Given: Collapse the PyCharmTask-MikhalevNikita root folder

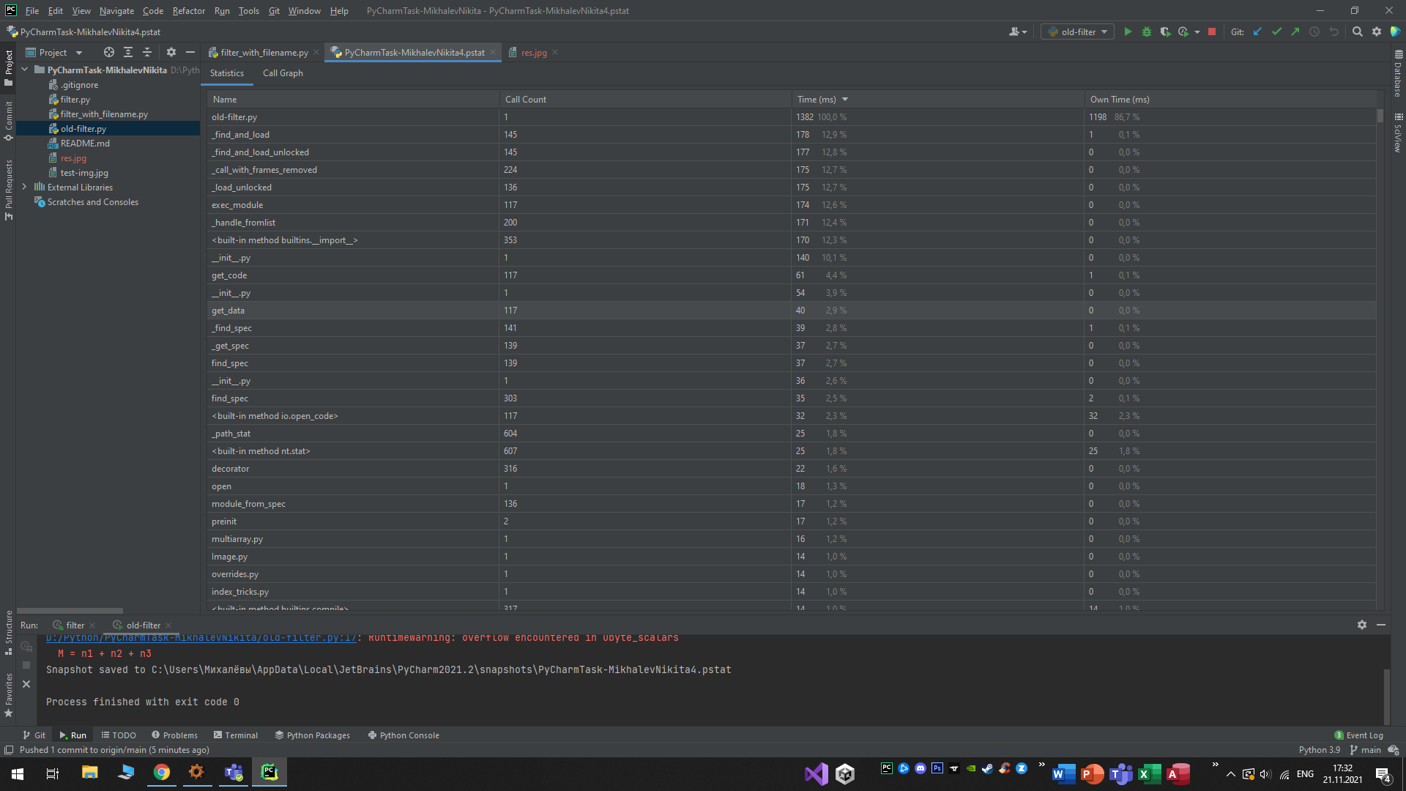Looking at the screenshot, I should [x=25, y=70].
